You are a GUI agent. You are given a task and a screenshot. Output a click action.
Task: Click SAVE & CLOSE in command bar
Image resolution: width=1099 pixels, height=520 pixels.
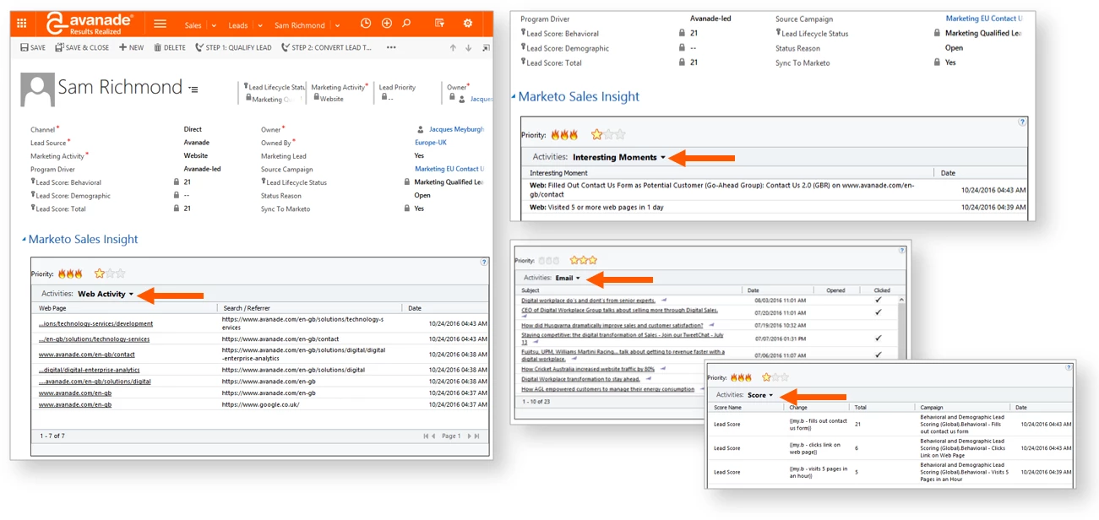[x=82, y=48]
